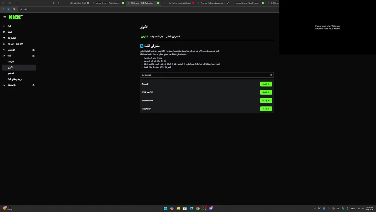Click the ZinyaZ username result
Viewport: 376px width, 212px height.
(x=145, y=84)
